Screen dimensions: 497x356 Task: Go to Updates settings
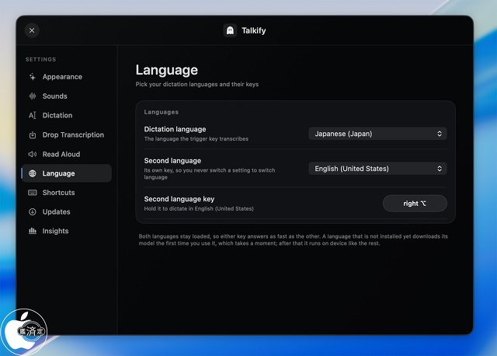tap(67, 212)
